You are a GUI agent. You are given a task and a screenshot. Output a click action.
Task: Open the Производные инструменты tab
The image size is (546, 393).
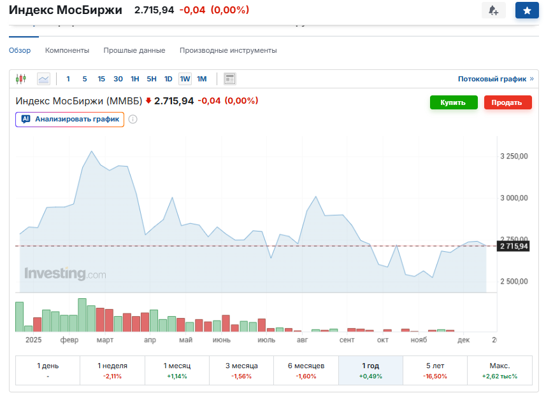pos(228,50)
